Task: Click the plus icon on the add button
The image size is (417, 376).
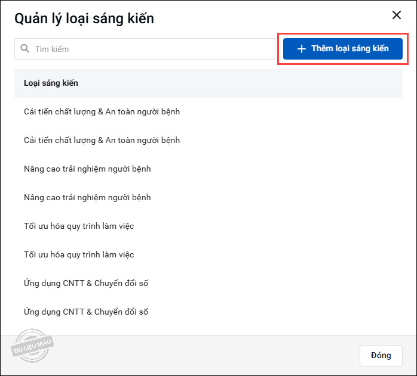Action: click(302, 49)
